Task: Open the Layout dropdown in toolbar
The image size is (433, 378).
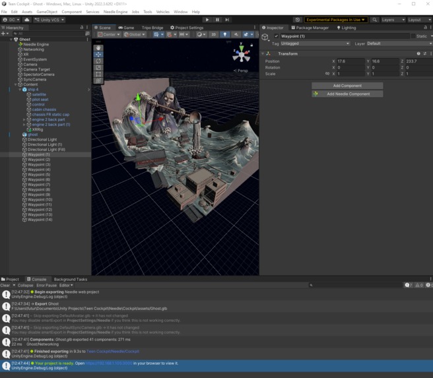Action: pos(419,20)
